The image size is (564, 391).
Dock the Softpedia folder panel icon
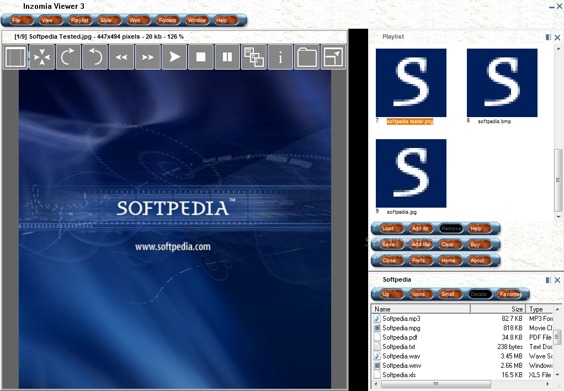(x=549, y=280)
